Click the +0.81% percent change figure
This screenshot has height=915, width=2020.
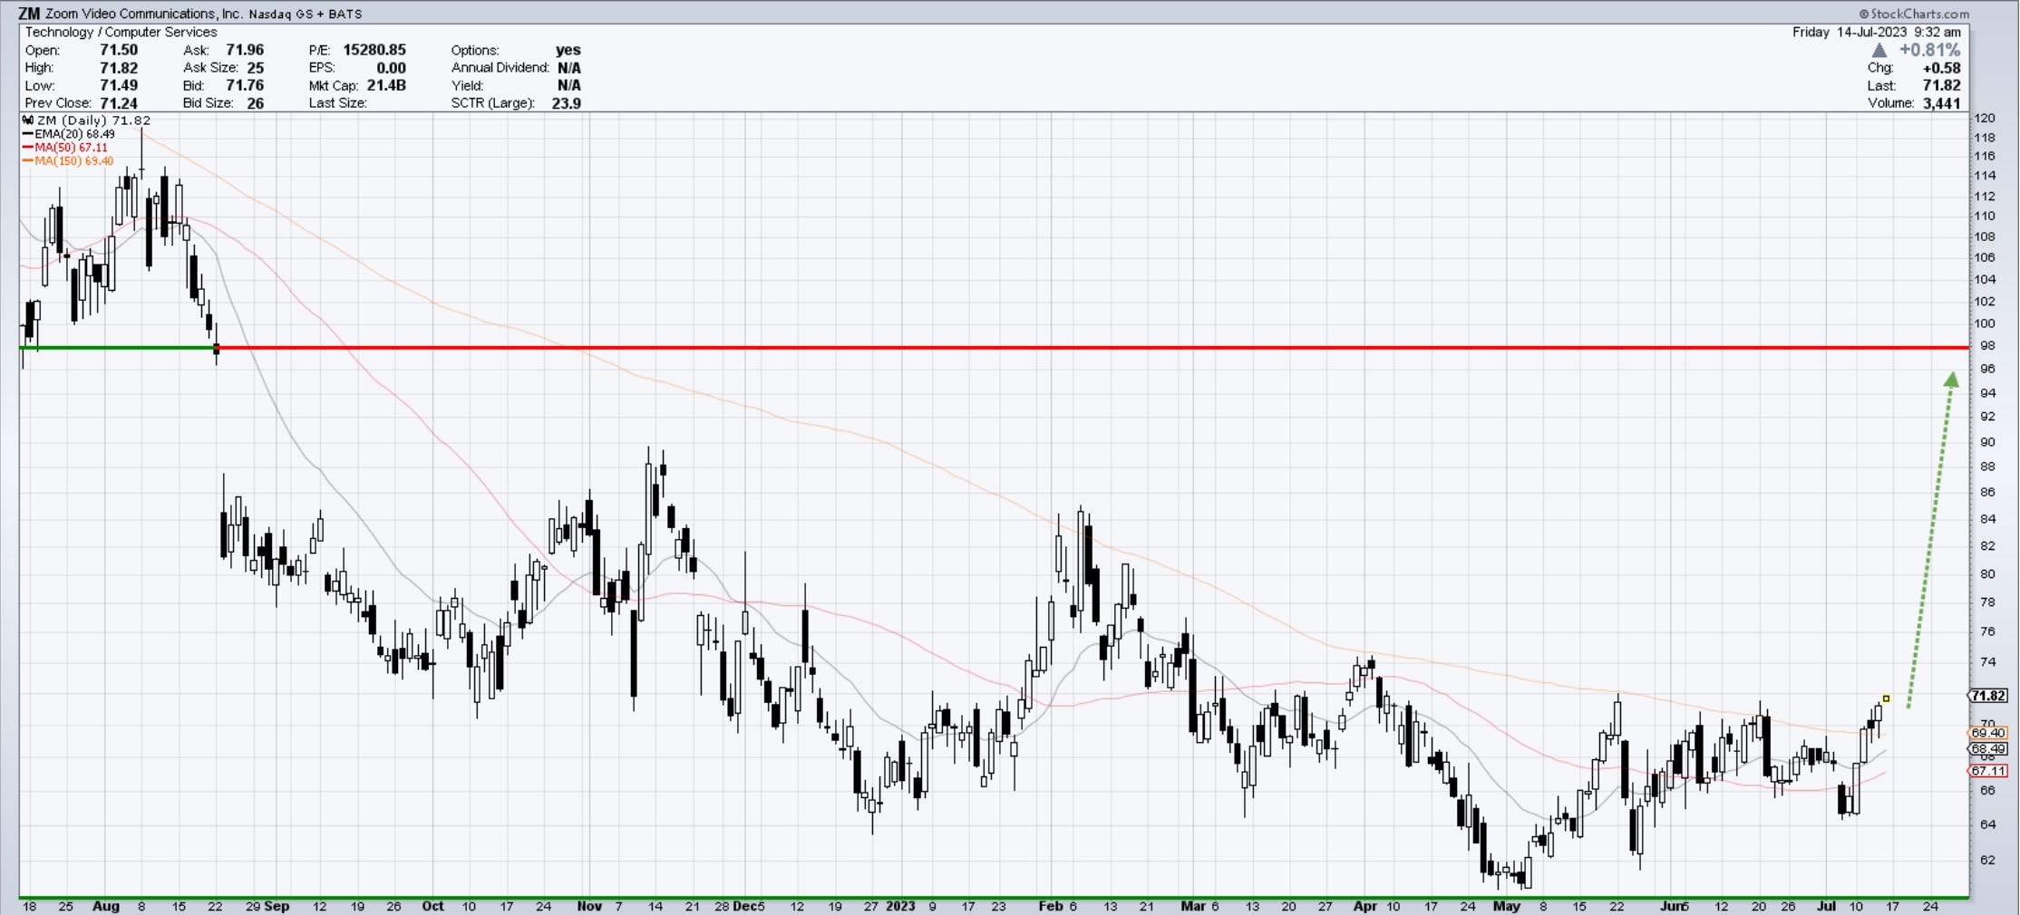click(1930, 51)
